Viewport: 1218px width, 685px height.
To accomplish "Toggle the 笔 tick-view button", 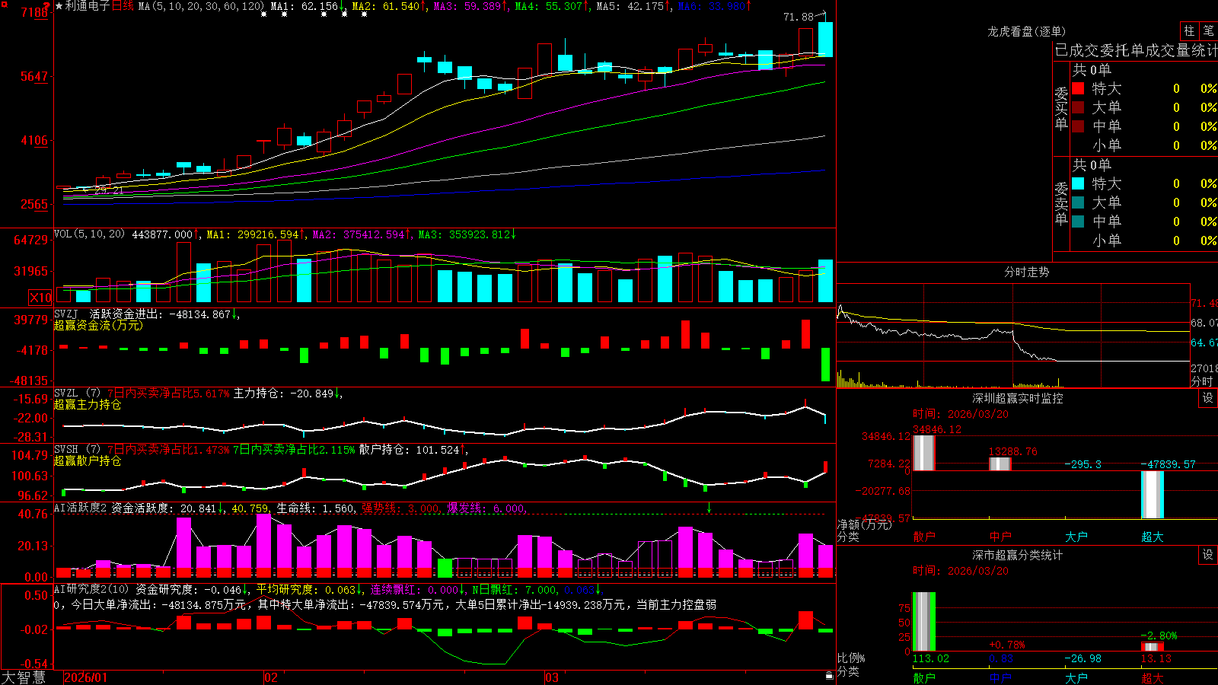I will click(1208, 31).
